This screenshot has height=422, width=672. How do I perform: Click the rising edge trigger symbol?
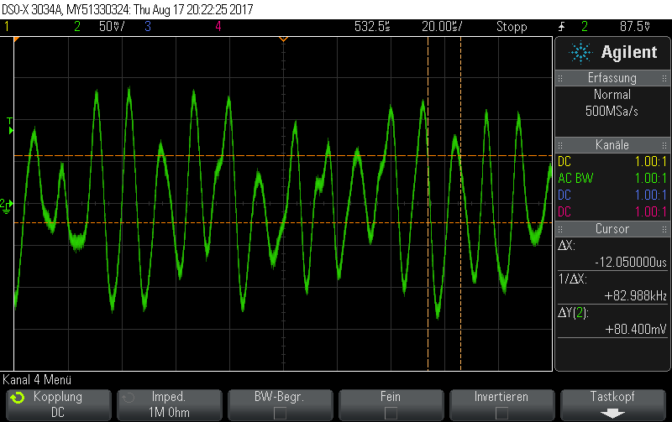pos(561,27)
